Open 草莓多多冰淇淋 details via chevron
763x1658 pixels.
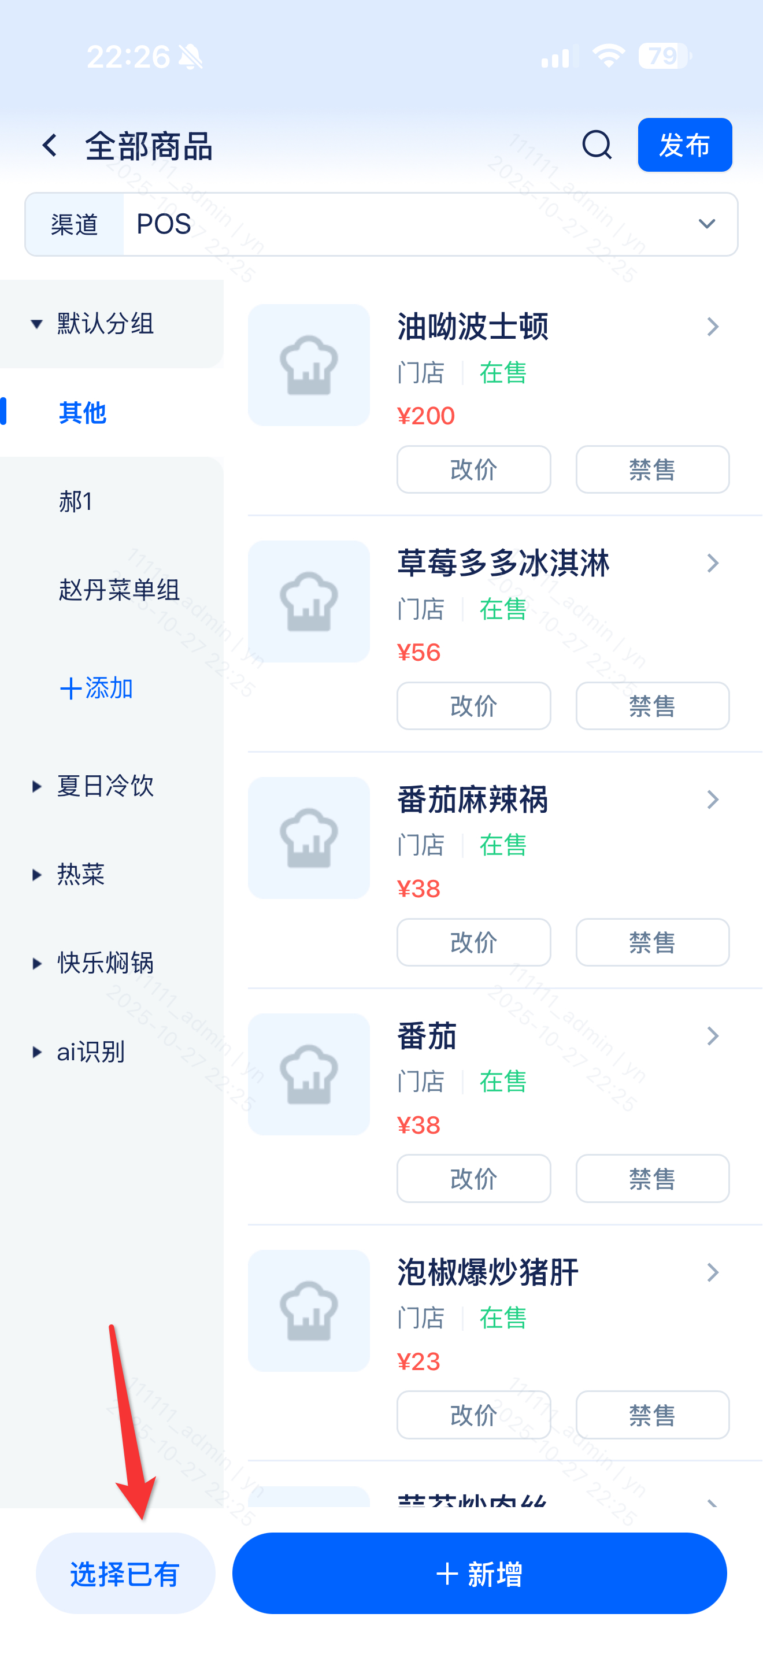tap(712, 563)
